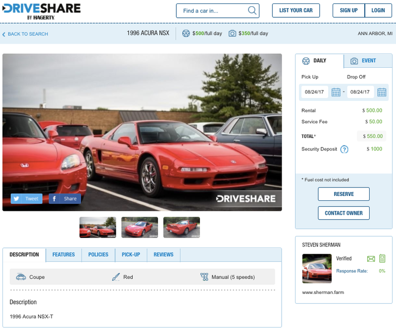The height and width of the screenshot is (331, 396).
Task: Open the Drop Off calendar icon
Action: tap(382, 92)
